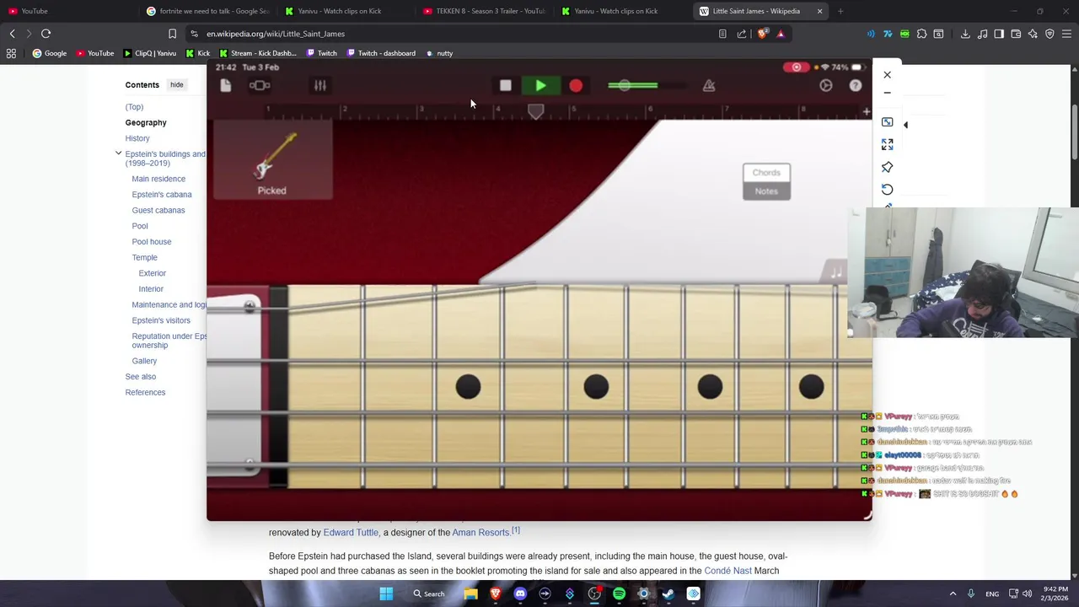Viewport: 1079px width, 607px height.
Task: Open the GarageBand help question mark
Action: point(856,85)
